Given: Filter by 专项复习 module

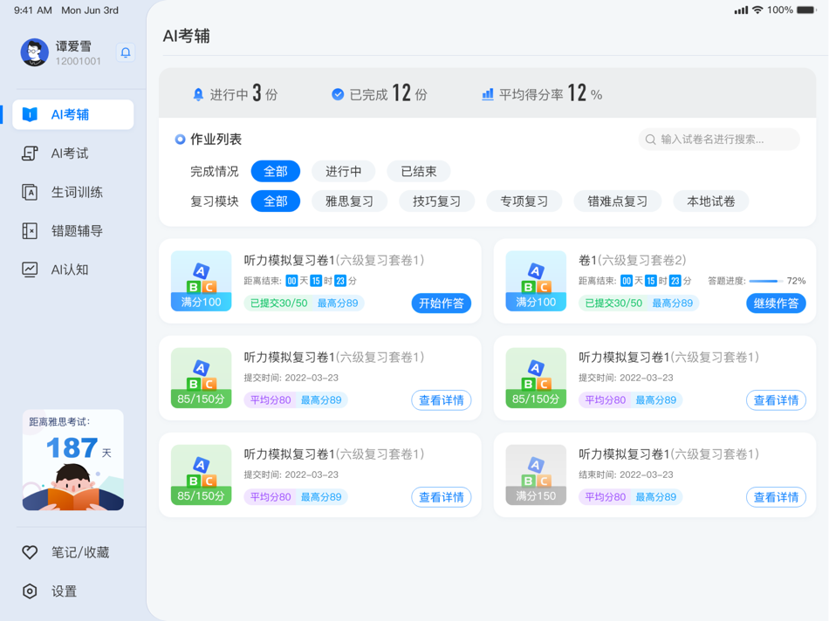Looking at the screenshot, I should coord(524,201).
